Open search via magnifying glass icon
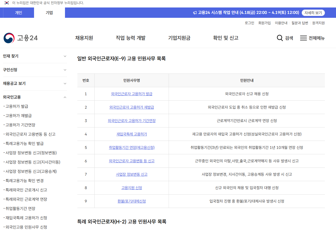Image resolution: width=336 pixels, height=233 pixels. [280, 38]
